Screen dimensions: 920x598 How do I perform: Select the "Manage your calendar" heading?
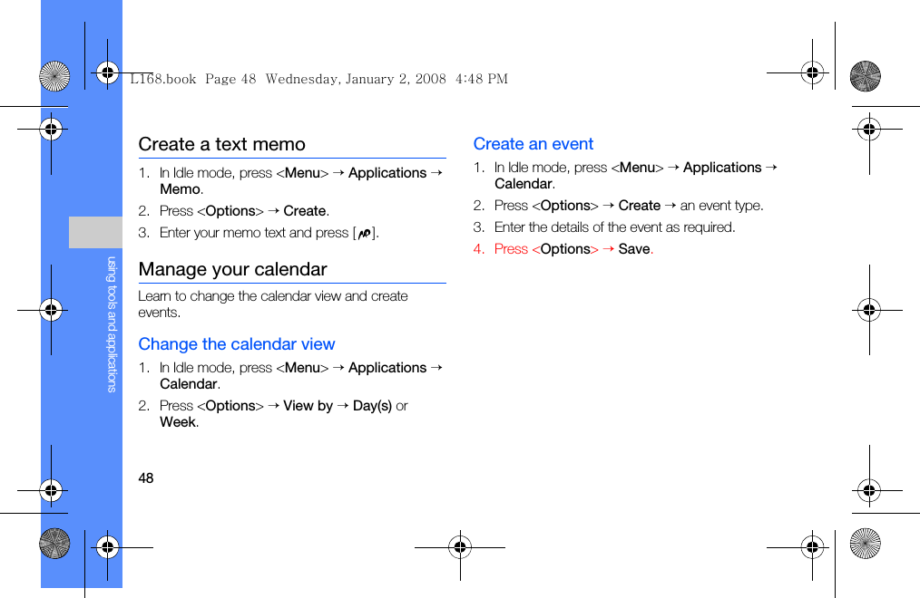pos(233,269)
